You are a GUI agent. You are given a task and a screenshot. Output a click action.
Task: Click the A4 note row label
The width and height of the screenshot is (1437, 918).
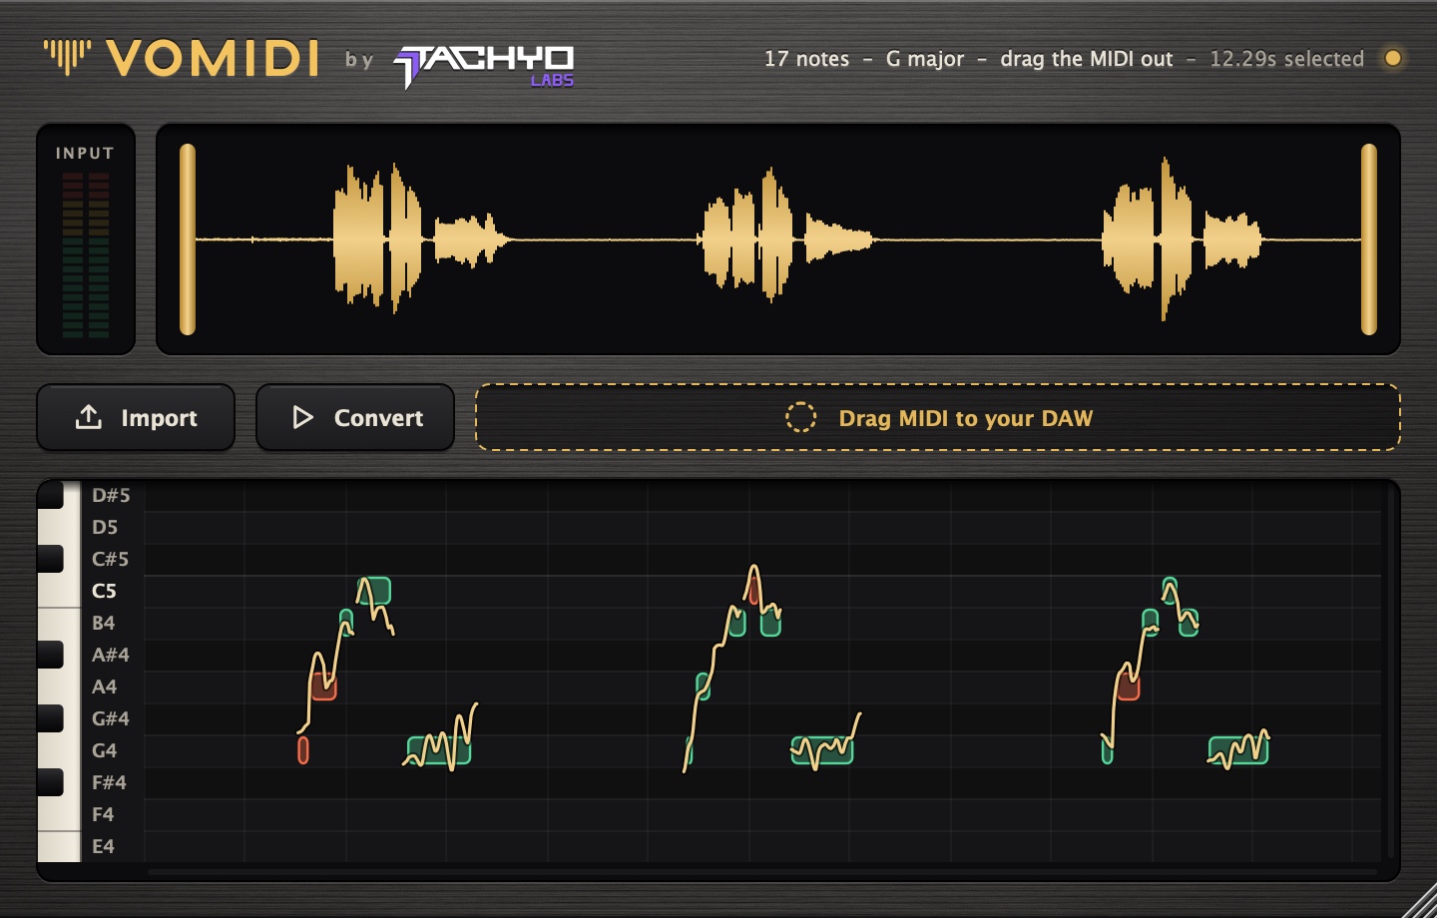point(104,687)
